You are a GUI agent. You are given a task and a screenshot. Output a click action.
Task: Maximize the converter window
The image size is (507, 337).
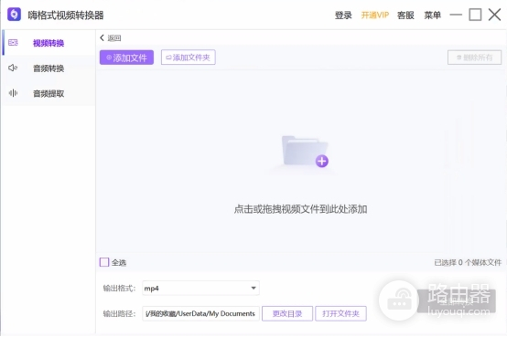[475, 15]
